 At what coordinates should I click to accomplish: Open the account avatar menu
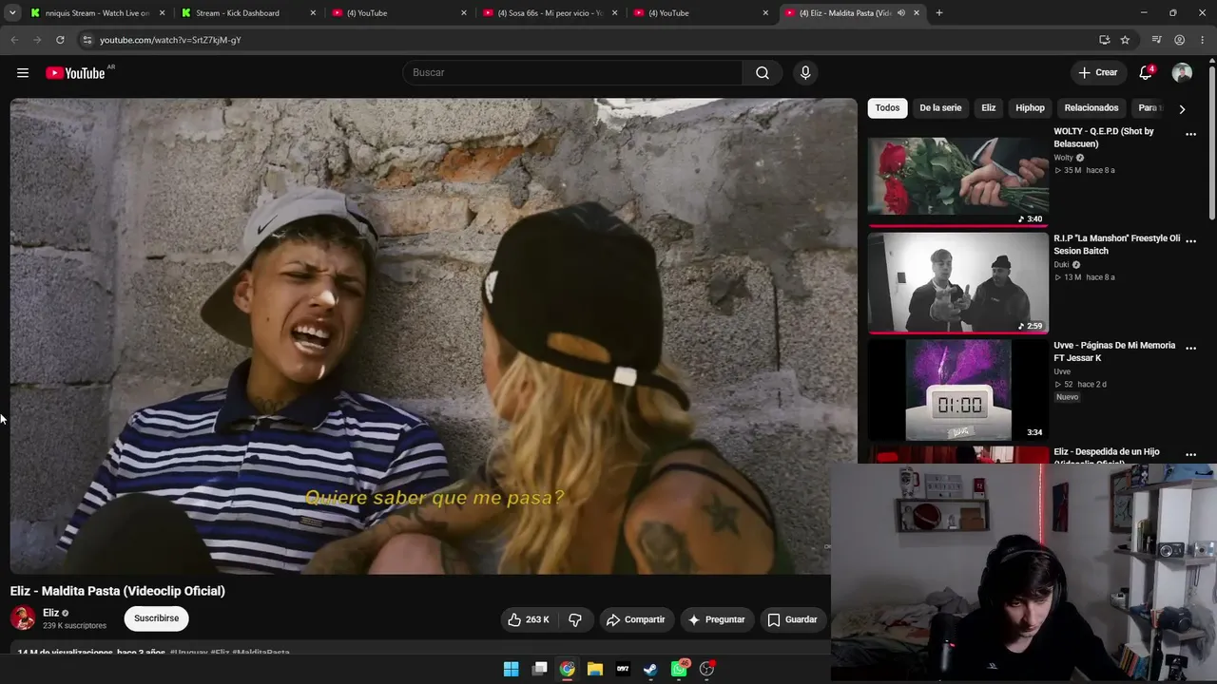pyautogui.click(x=1182, y=73)
